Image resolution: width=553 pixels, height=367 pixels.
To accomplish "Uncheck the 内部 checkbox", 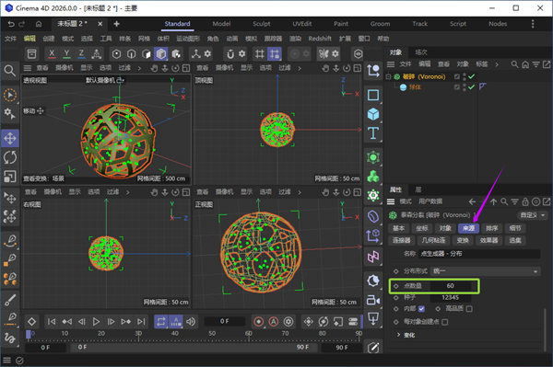I will click(x=421, y=309).
